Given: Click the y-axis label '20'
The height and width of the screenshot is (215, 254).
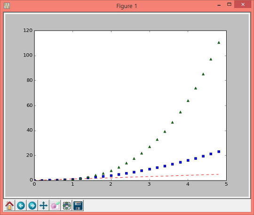Looking at the screenshot, I should [29, 155].
